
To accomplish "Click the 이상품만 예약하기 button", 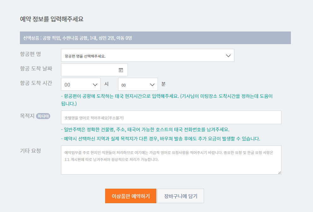I will coord(131,196).
